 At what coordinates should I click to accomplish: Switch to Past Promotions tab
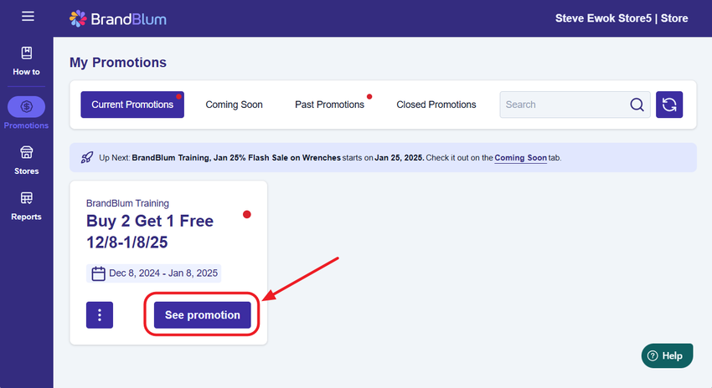click(329, 105)
